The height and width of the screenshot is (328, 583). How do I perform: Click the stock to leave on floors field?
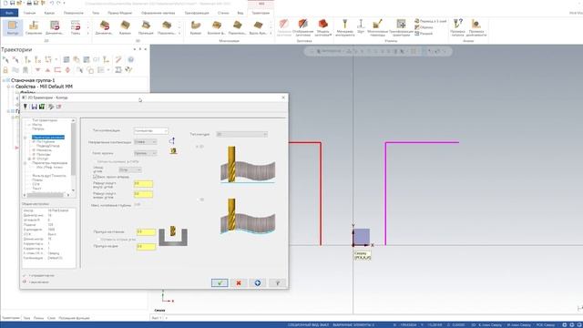point(146,247)
